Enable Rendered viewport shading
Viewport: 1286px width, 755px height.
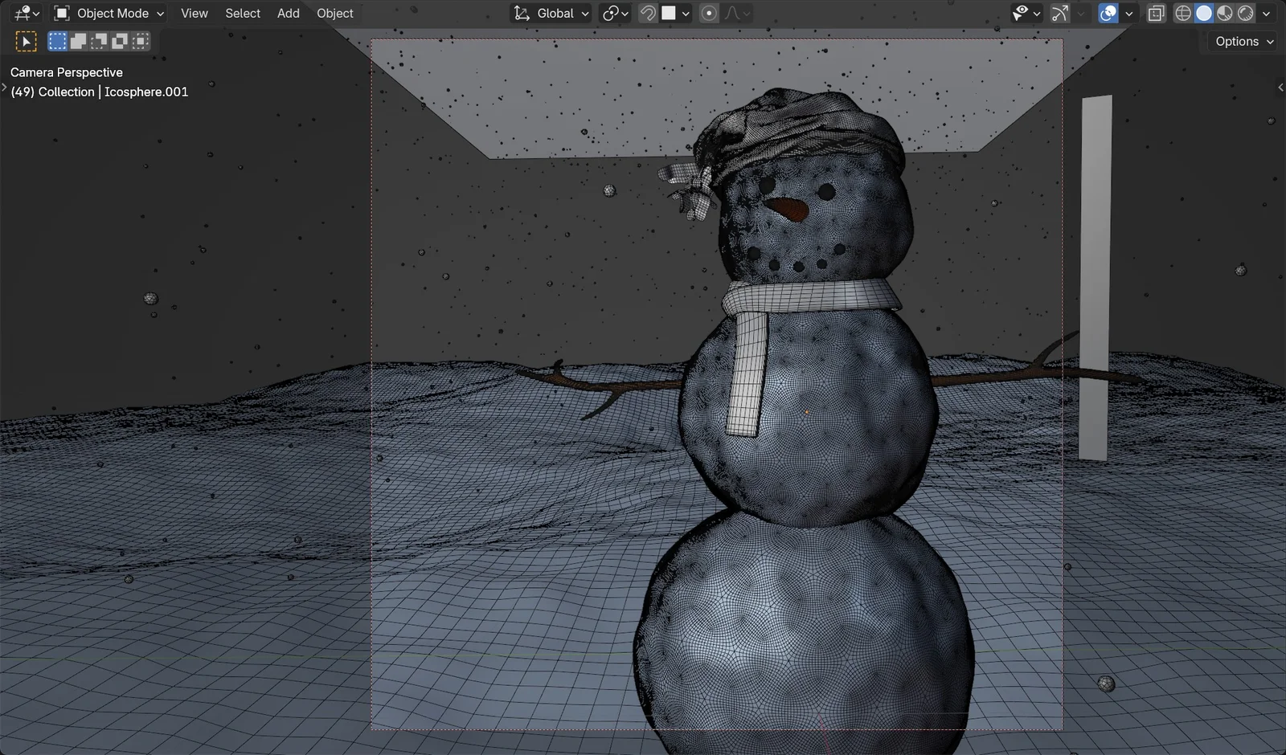(x=1246, y=13)
